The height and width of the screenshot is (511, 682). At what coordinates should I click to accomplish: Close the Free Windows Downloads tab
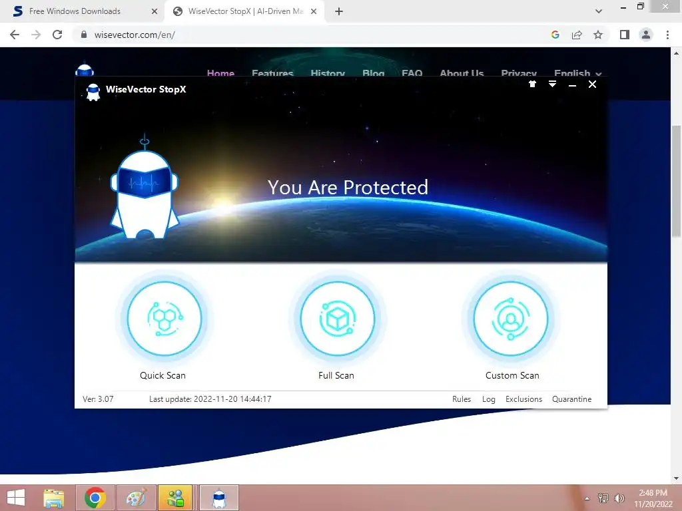[x=155, y=11]
